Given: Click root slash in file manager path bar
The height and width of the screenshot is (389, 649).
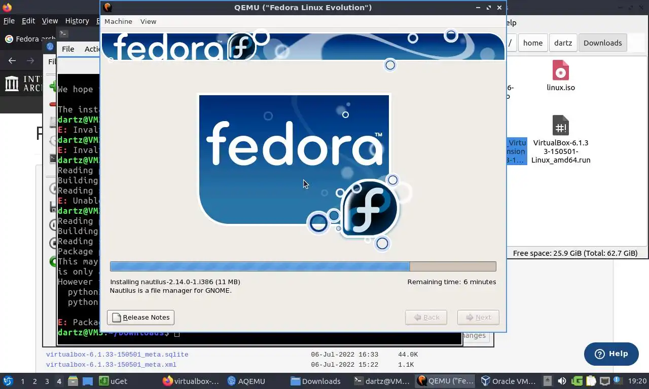Looking at the screenshot, I should pyautogui.click(x=511, y=43).
